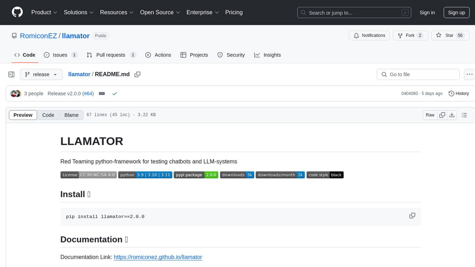Select the Blame view

(x=71, y=115)
